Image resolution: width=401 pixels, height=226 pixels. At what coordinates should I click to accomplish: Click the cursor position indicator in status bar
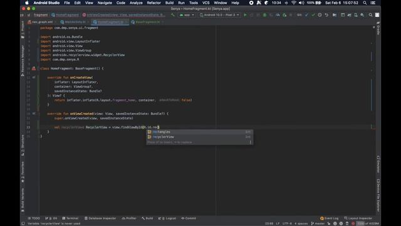(x=269, y=223)
